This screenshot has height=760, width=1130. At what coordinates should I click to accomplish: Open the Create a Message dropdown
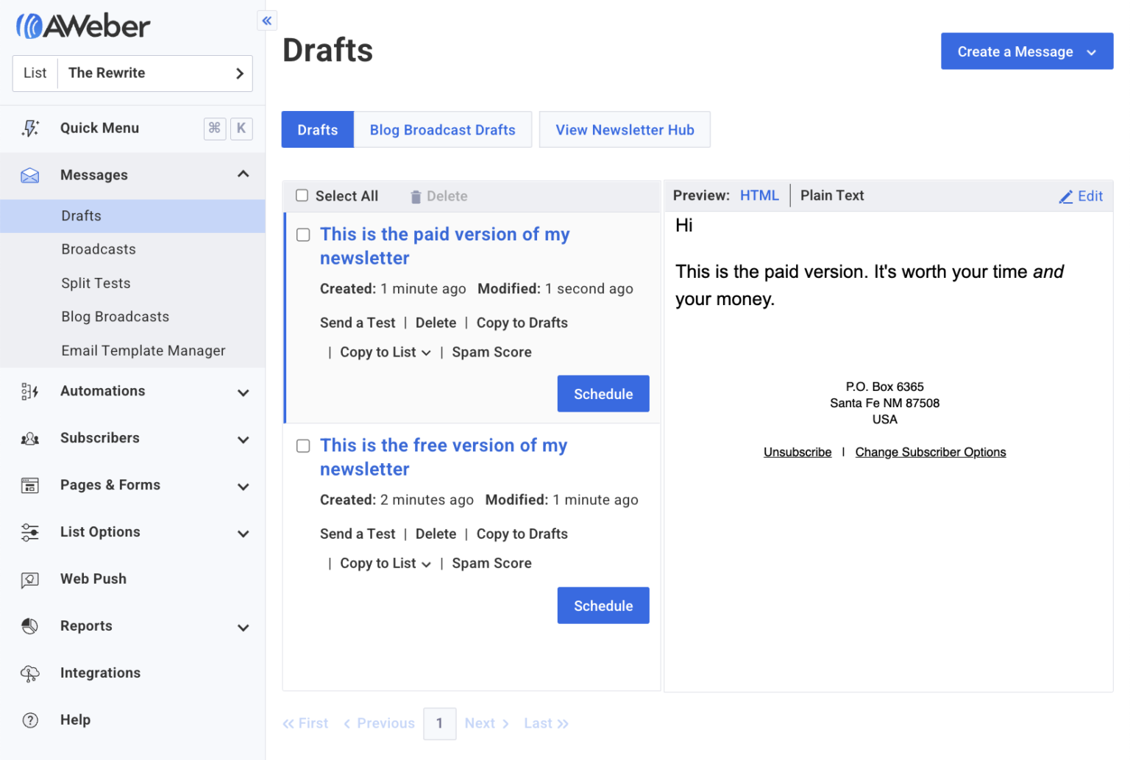(1026, 51)
